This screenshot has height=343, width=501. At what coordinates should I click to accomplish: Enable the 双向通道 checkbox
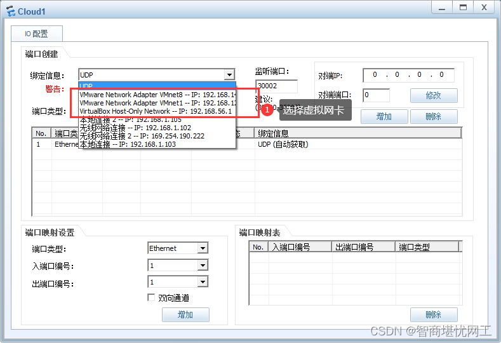click(x=151, y=298)
